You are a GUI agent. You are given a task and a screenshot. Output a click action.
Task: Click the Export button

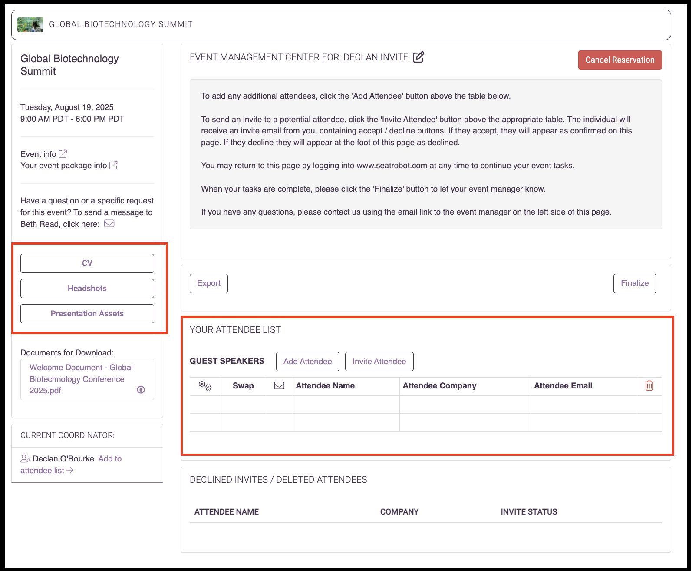[209, 283]
